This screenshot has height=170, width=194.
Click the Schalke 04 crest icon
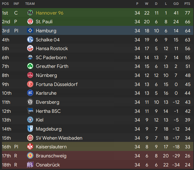pos(30,39)
